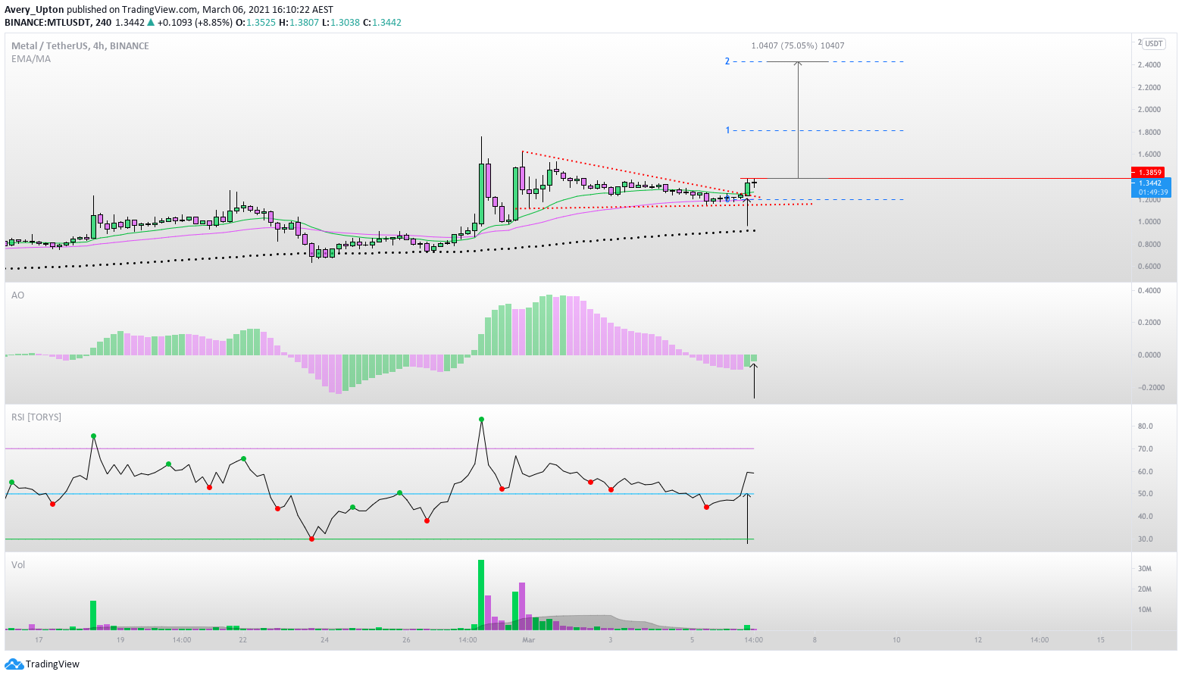Click the 80.0 label on the RSI axis
The width and height of the screenshot is (1182, 678).
pos(1145,426)
